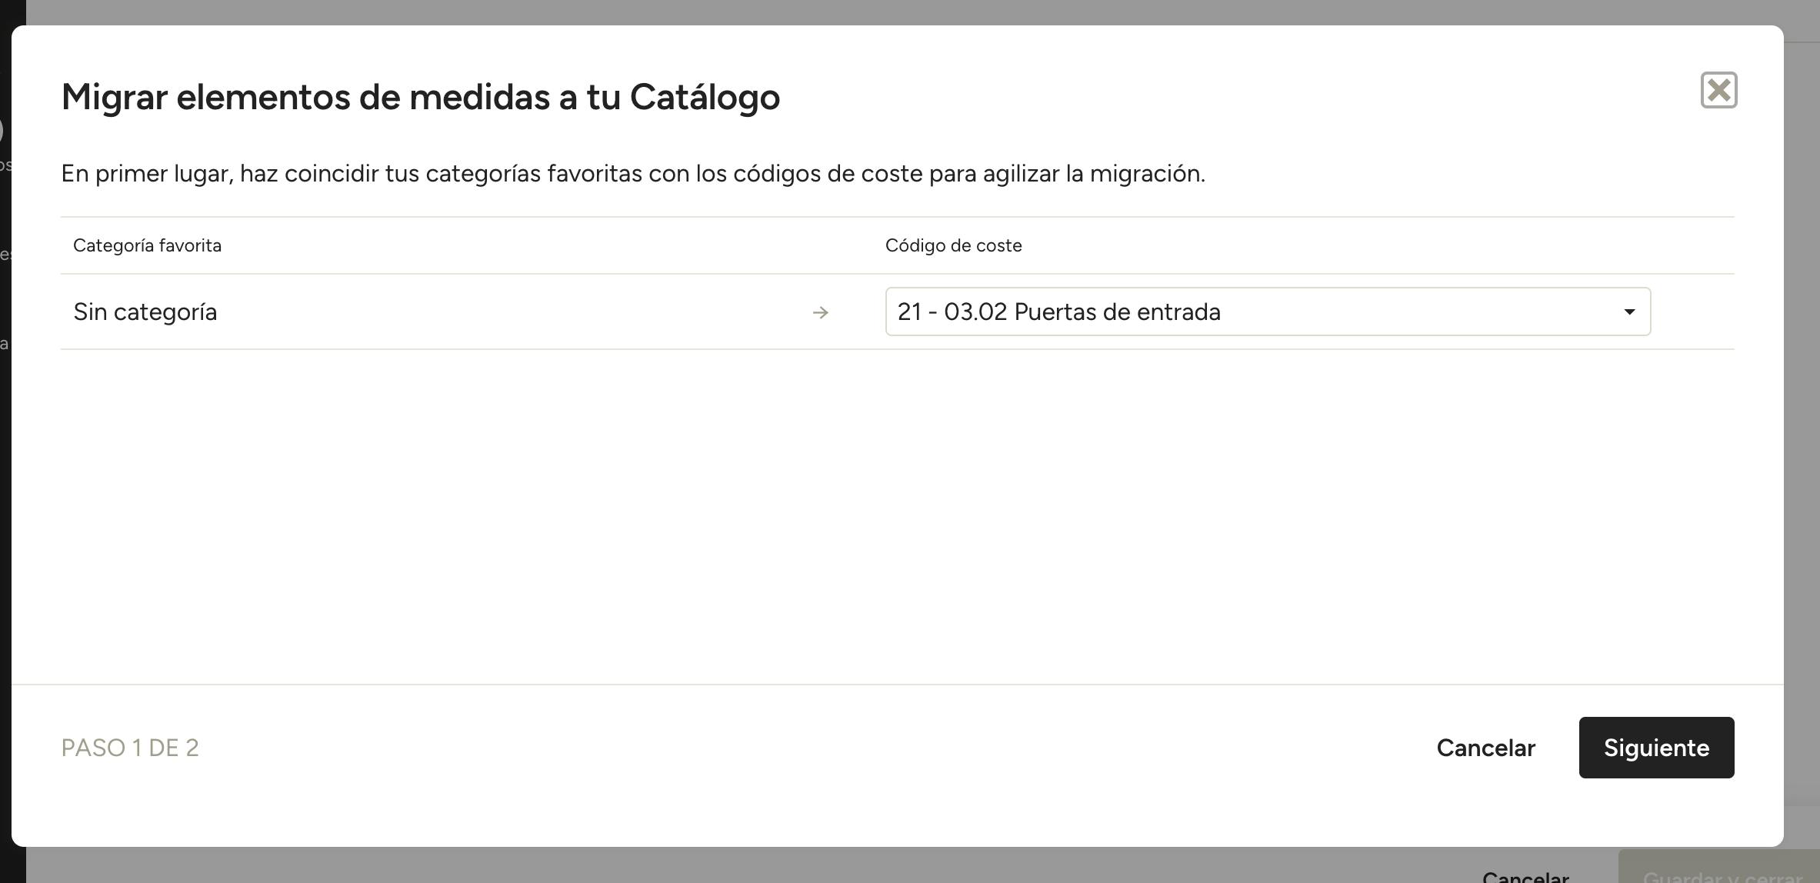This screenshot has height=883, width=1820.
Task: Select the Sin categoría row label
Action: [x=145, y=312]
